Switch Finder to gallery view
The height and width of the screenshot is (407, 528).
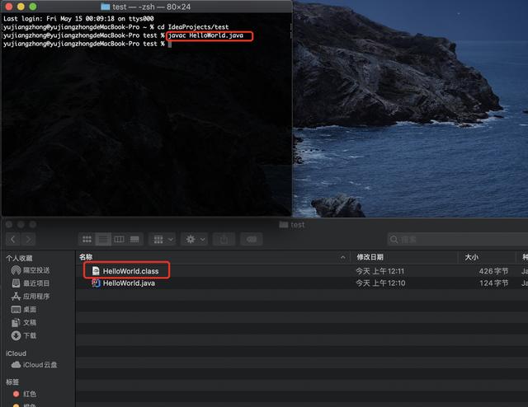coord(134,240)
